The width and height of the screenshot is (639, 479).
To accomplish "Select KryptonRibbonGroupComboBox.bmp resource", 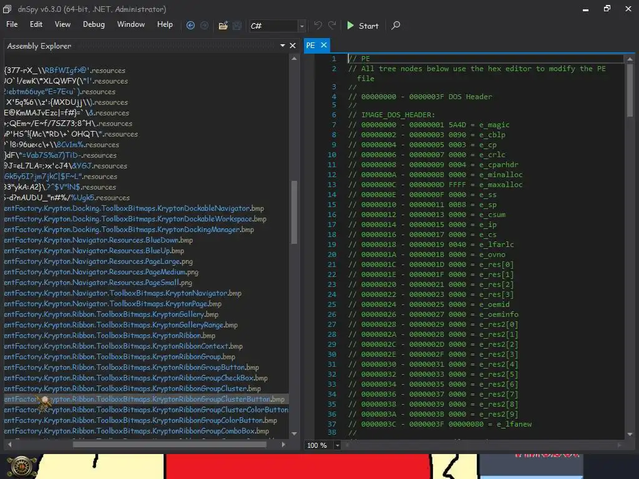I will [137, 431].
